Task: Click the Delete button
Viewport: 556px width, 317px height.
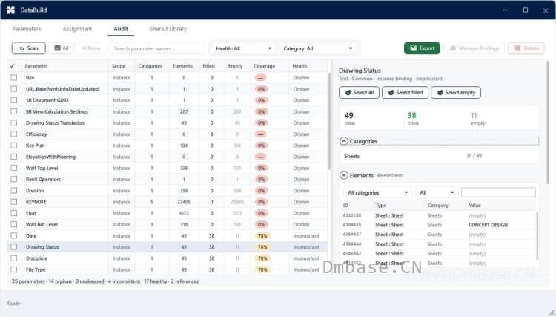Action: 526,48
